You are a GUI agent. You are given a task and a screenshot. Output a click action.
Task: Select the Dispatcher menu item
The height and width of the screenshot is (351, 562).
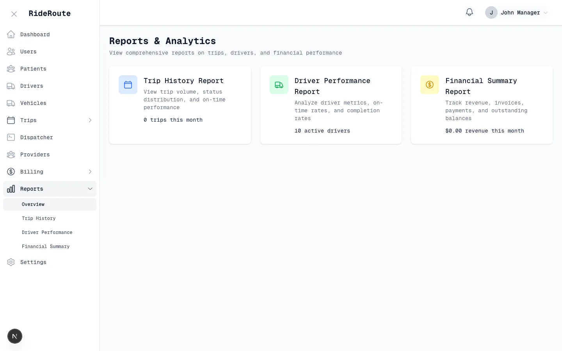pyautogui.click(x=50, y=137)
